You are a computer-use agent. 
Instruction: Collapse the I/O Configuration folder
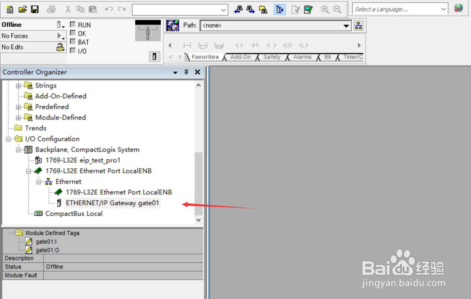click(x=9, y=139)
